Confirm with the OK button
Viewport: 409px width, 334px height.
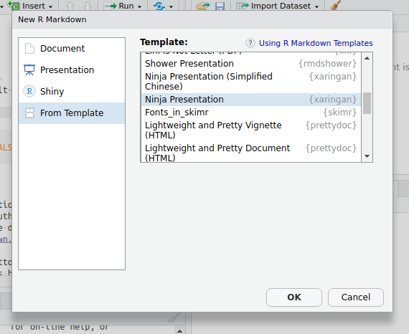point(294,297)
